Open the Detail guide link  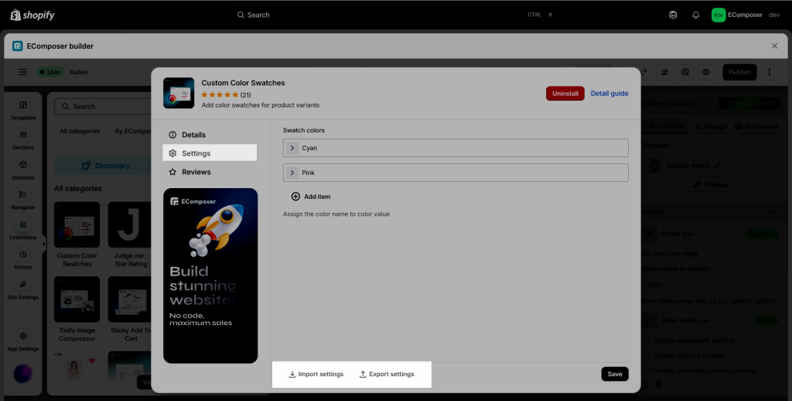(609, 93)
